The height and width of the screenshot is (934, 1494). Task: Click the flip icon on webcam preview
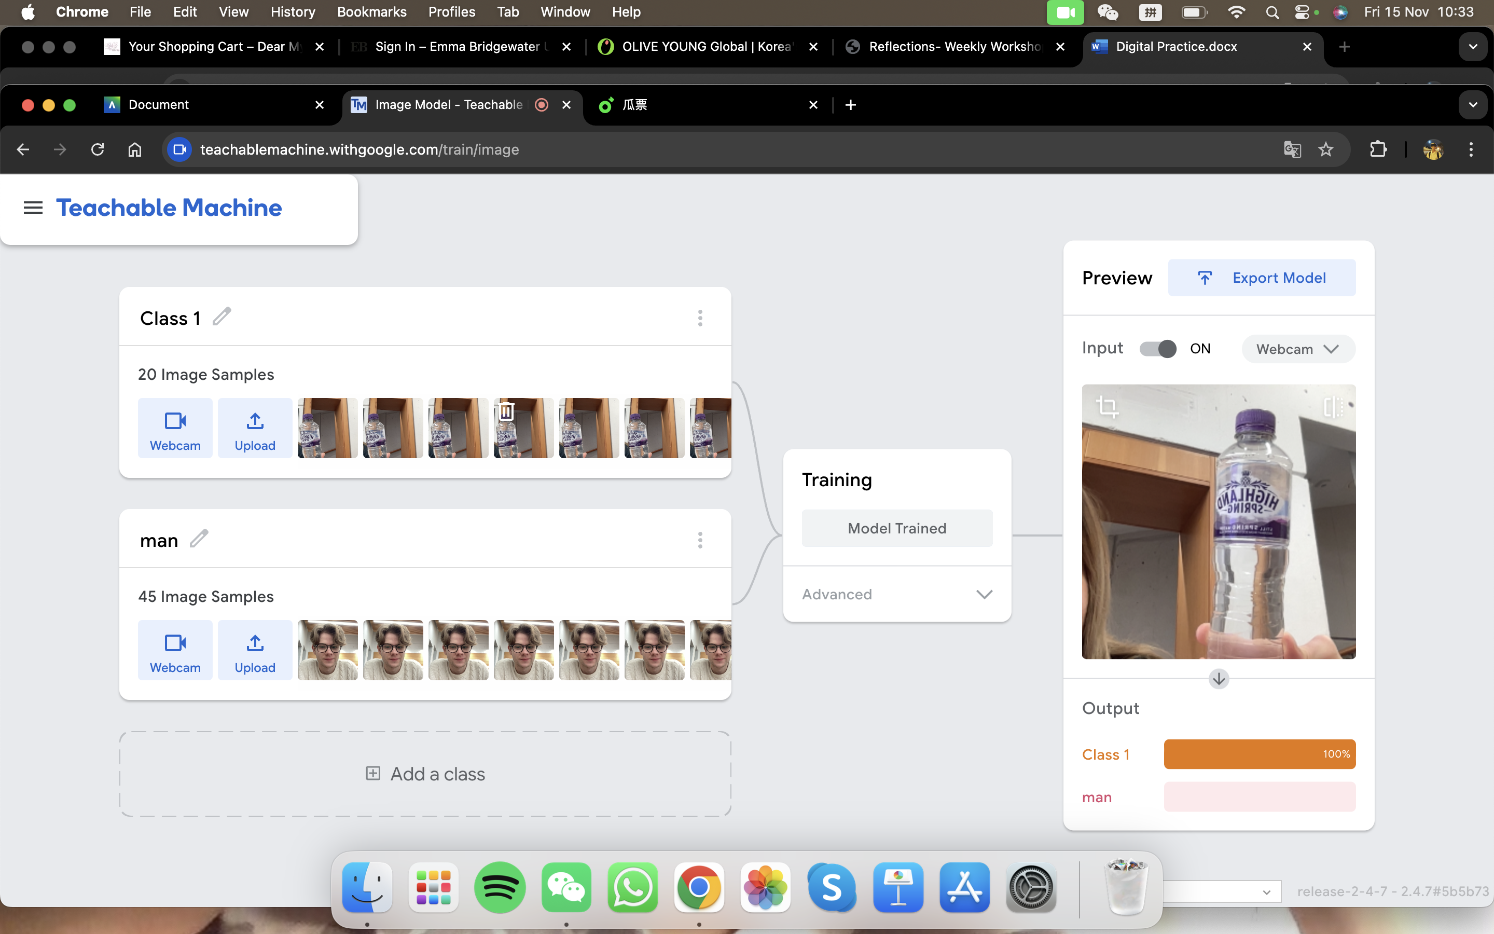point(1333,407)
